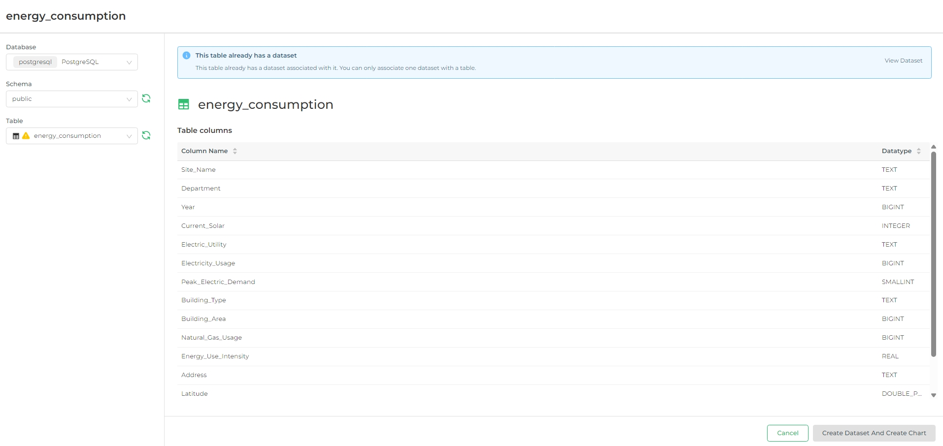Click the Column Name header
This screenshot has height=446, width=943.
coord(204,151)
